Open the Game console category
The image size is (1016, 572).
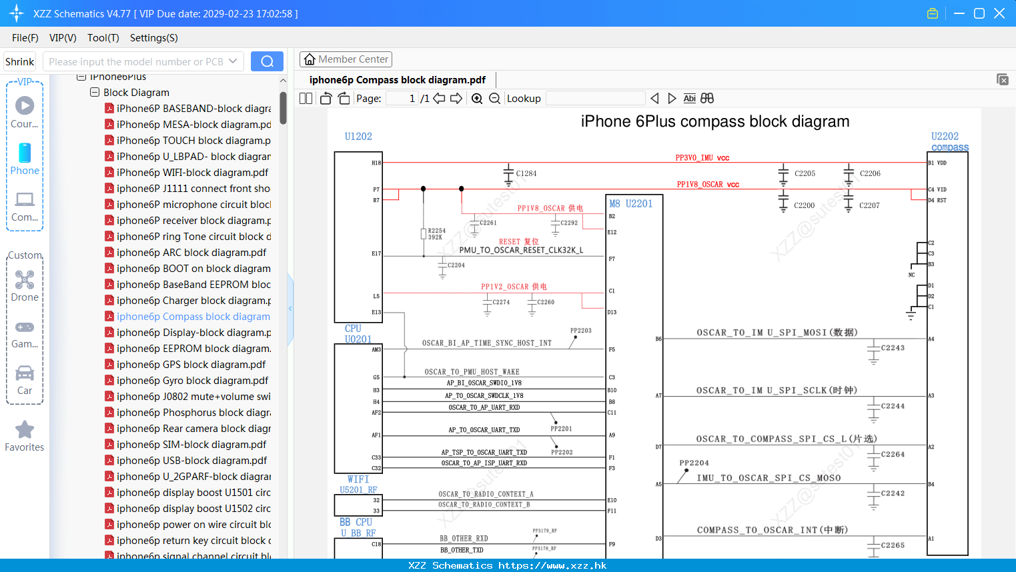25,334
